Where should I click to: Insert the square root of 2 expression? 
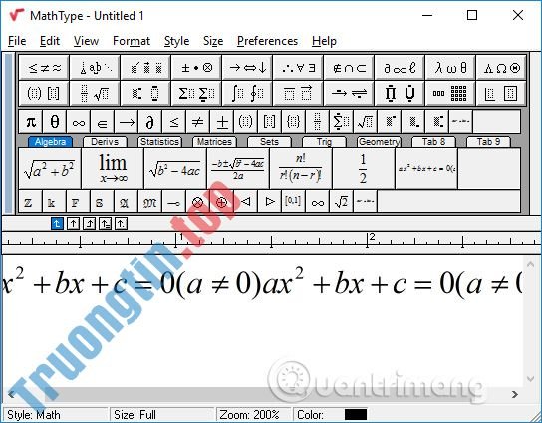(341, 202)
